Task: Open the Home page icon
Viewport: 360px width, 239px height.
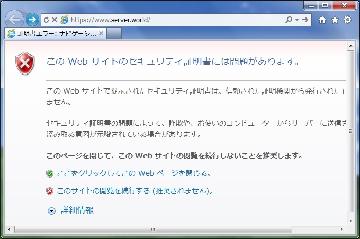Action: point(322,20)
